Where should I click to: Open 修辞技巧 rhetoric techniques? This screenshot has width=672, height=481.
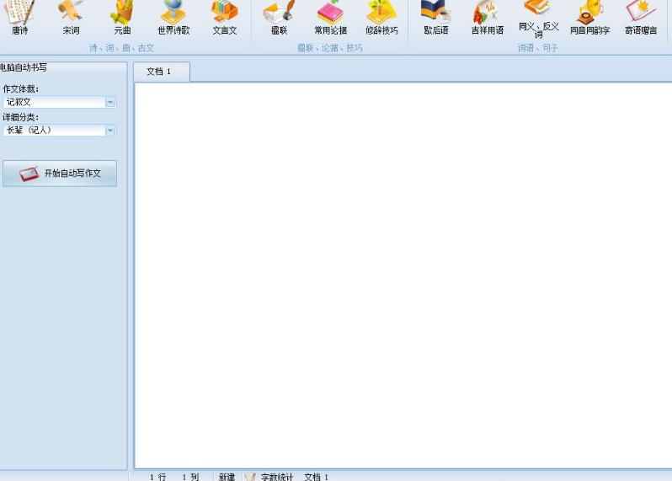click(x=381, y=17)
